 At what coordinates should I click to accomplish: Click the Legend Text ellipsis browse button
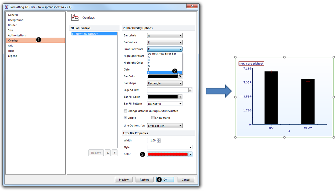(x=190, y=90)
